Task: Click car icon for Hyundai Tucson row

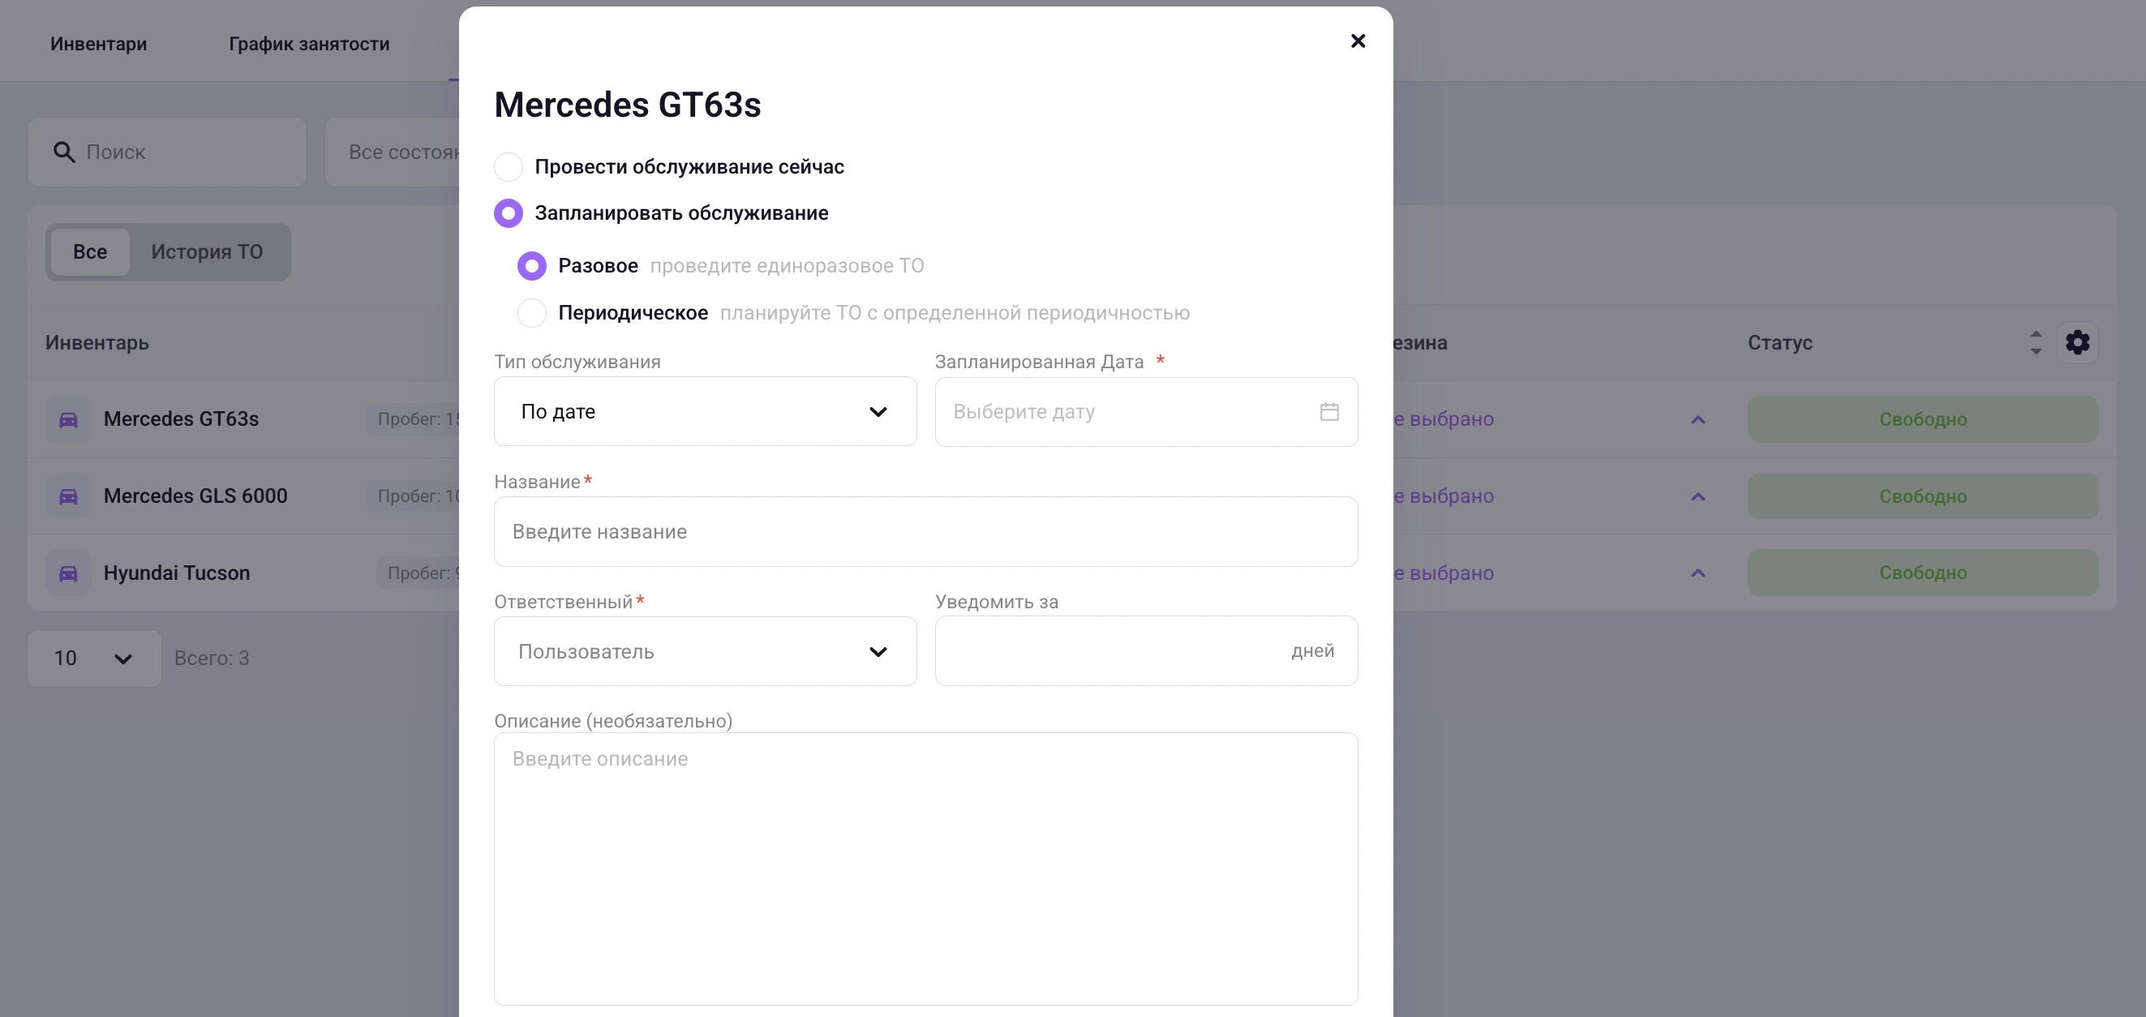Action: coord(68,573)
